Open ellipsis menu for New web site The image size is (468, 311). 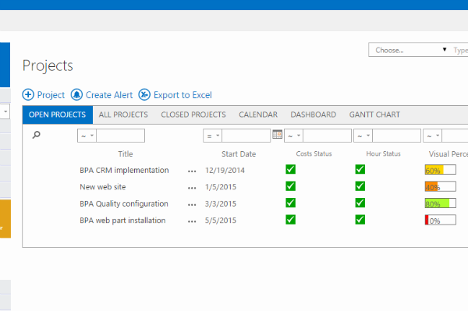click(192, 188)
